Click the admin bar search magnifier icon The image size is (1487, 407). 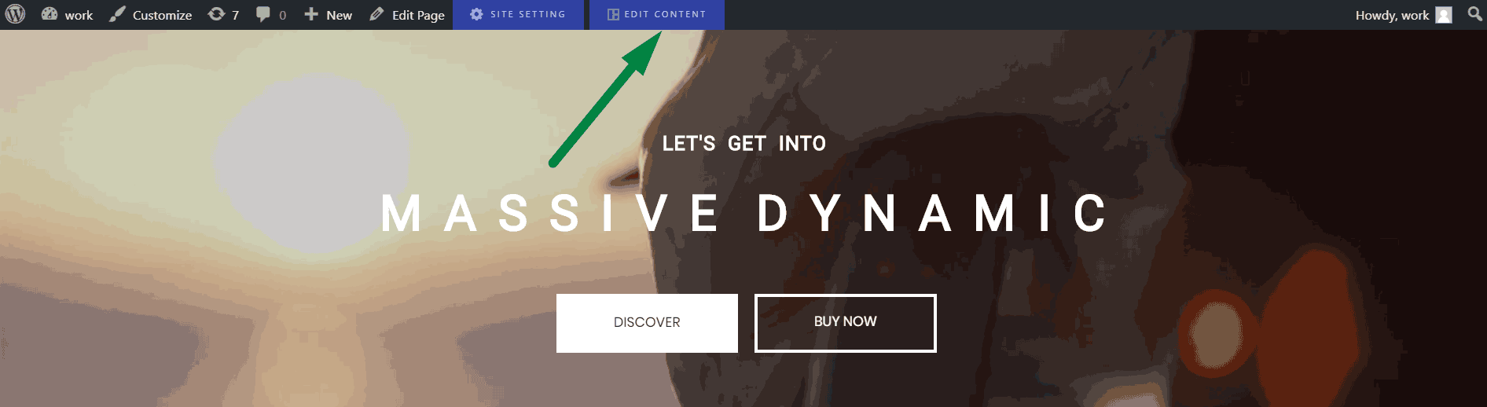click(1474, 14)
